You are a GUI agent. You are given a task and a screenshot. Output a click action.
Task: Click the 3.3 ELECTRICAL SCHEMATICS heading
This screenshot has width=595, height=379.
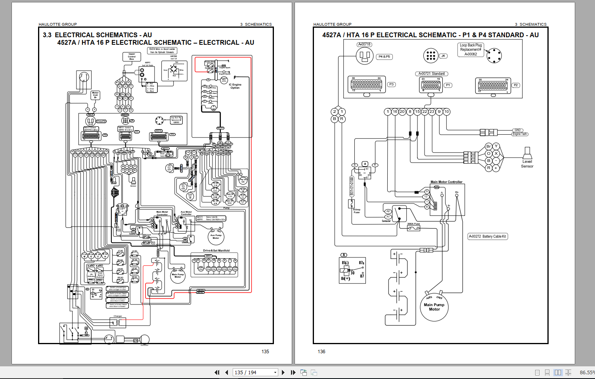click(x=97, y=35)
